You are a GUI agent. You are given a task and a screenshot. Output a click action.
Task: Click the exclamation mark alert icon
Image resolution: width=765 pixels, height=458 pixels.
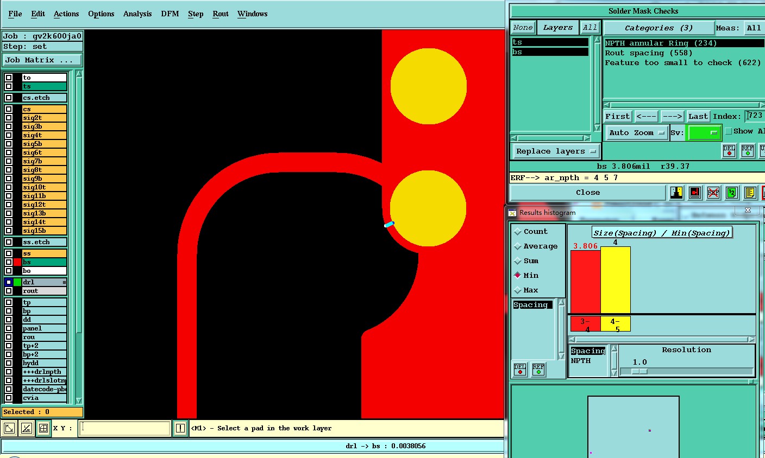[180, 428]
